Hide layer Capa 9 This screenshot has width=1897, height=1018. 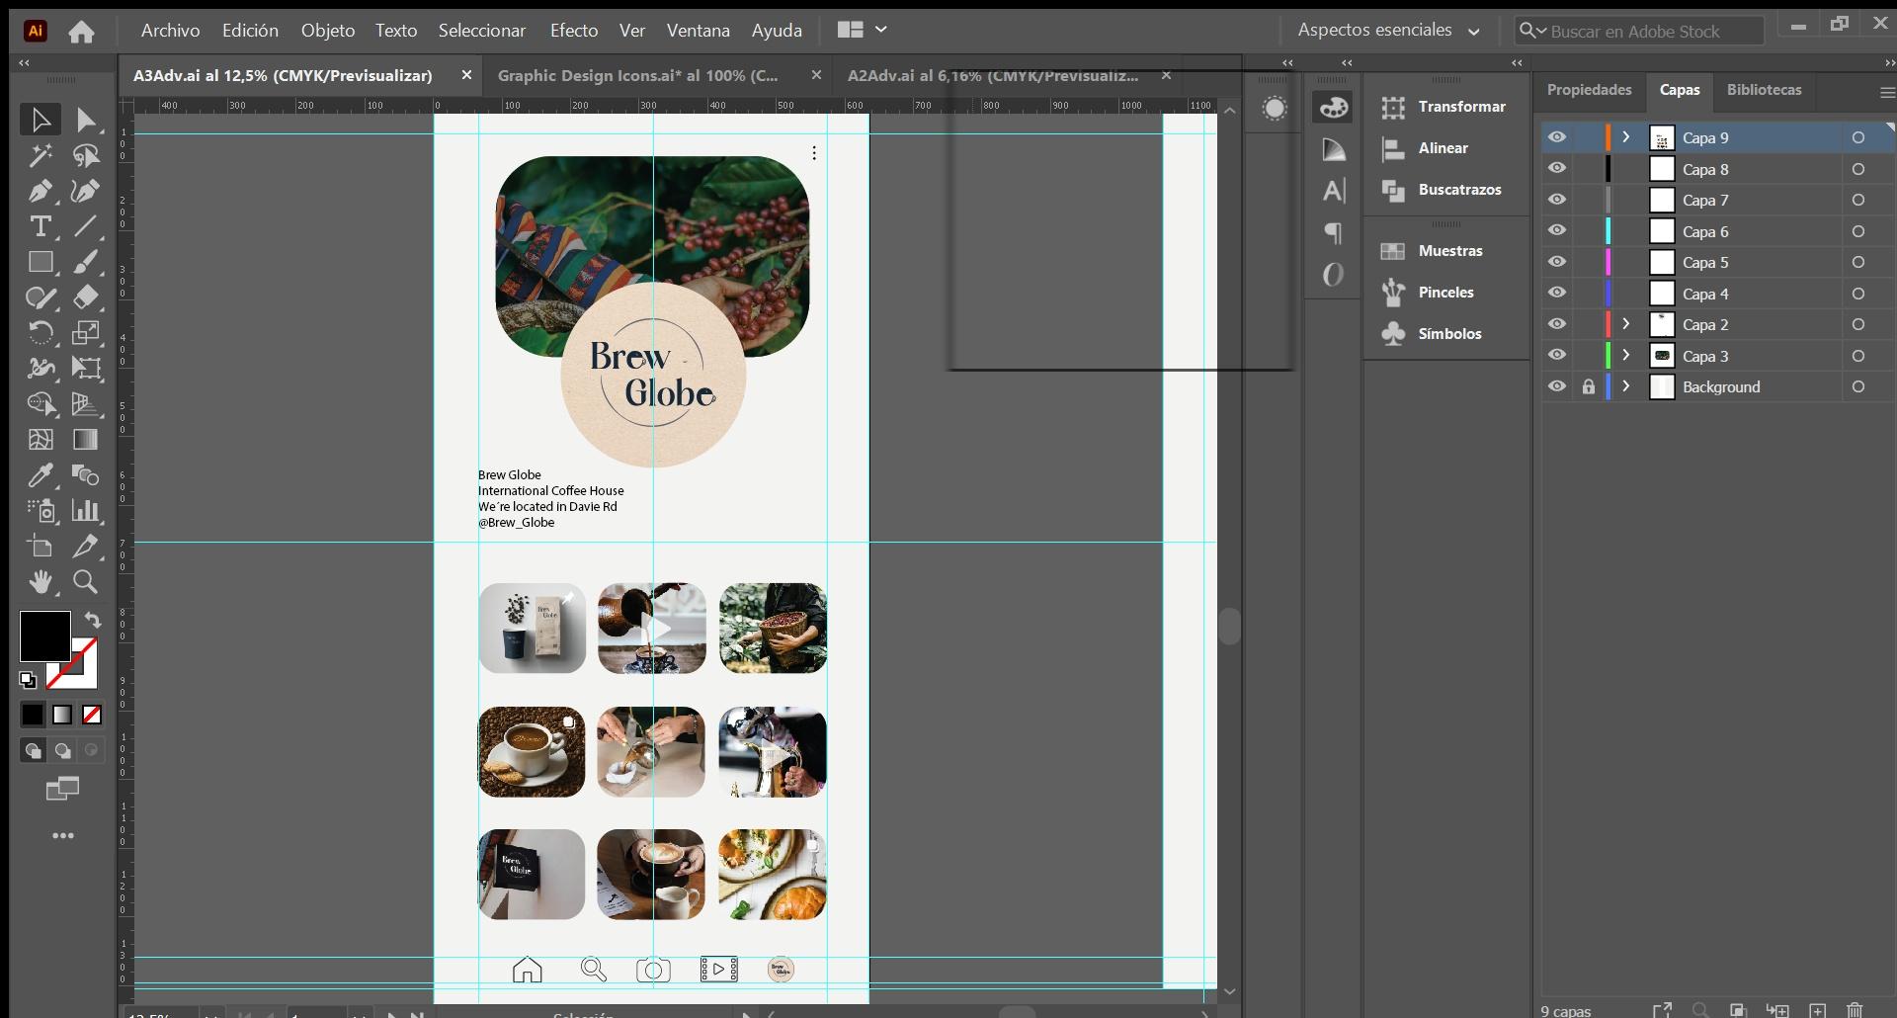coord(1557,137)
